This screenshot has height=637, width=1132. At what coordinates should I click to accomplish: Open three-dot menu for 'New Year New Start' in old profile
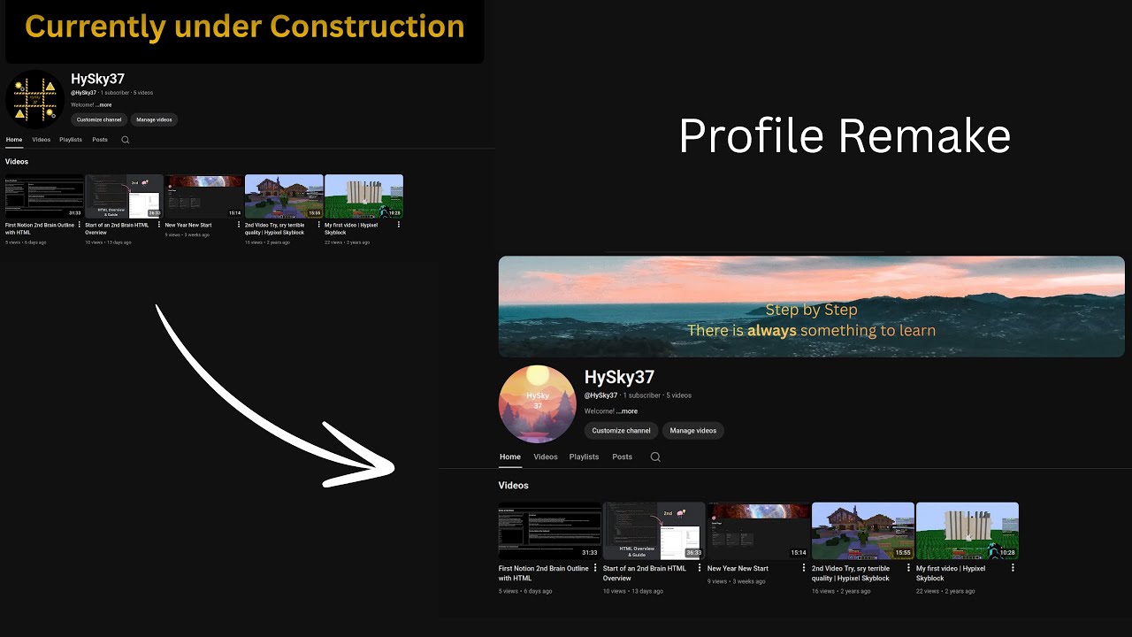pos(239,225)
